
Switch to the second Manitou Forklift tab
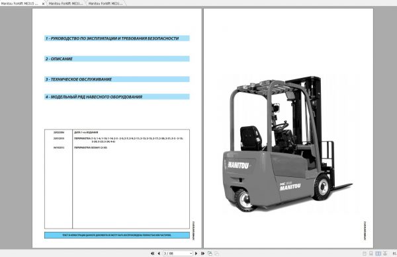point(66,3)
